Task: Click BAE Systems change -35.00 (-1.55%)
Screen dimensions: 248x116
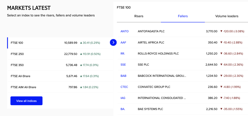Action: coord(231,109)
